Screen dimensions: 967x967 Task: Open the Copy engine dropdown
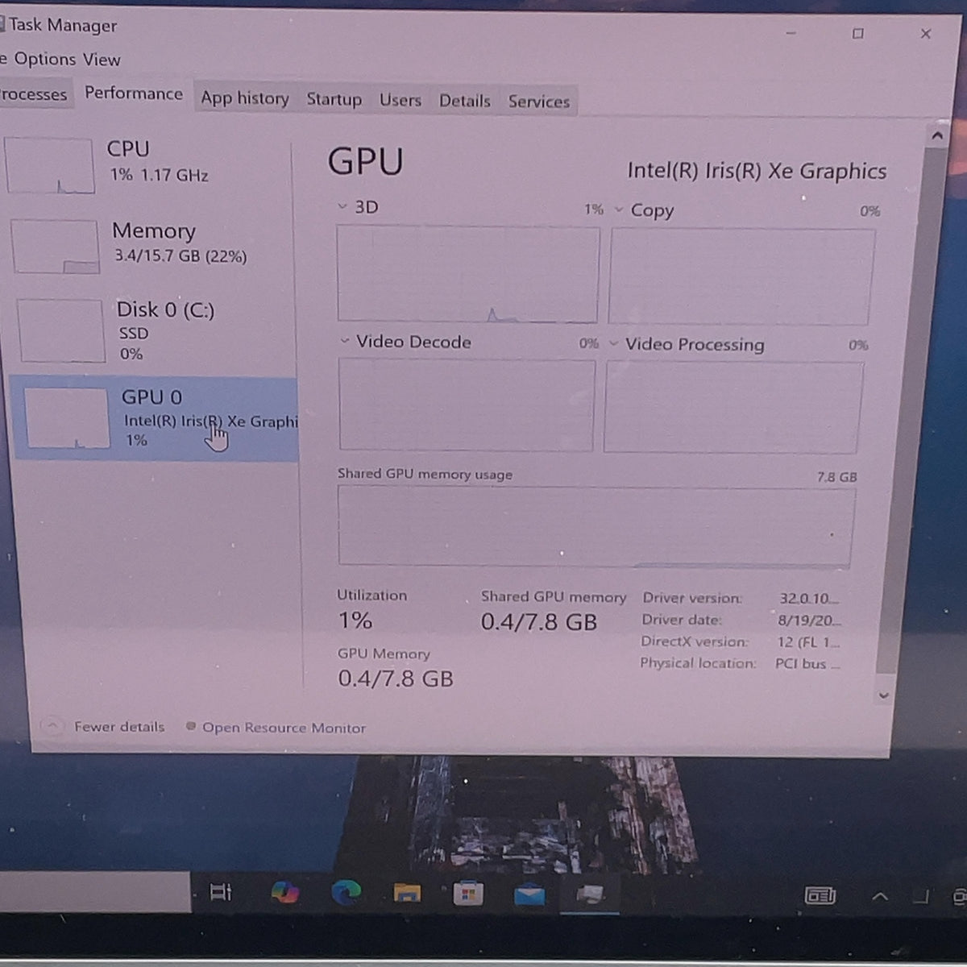pyautogui.click(x=619, y=210)
